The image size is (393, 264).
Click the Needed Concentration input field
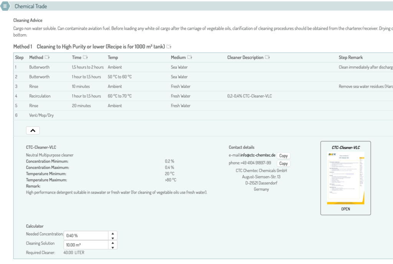click(86, 236)
